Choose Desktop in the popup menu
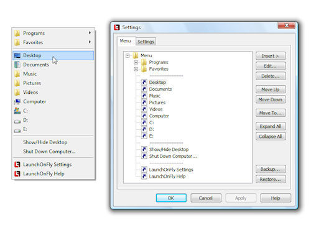Screen dimensions: 311x233 click(x=53, y=55)
